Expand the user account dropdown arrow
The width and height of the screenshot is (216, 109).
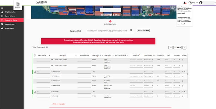click(215, 3)
